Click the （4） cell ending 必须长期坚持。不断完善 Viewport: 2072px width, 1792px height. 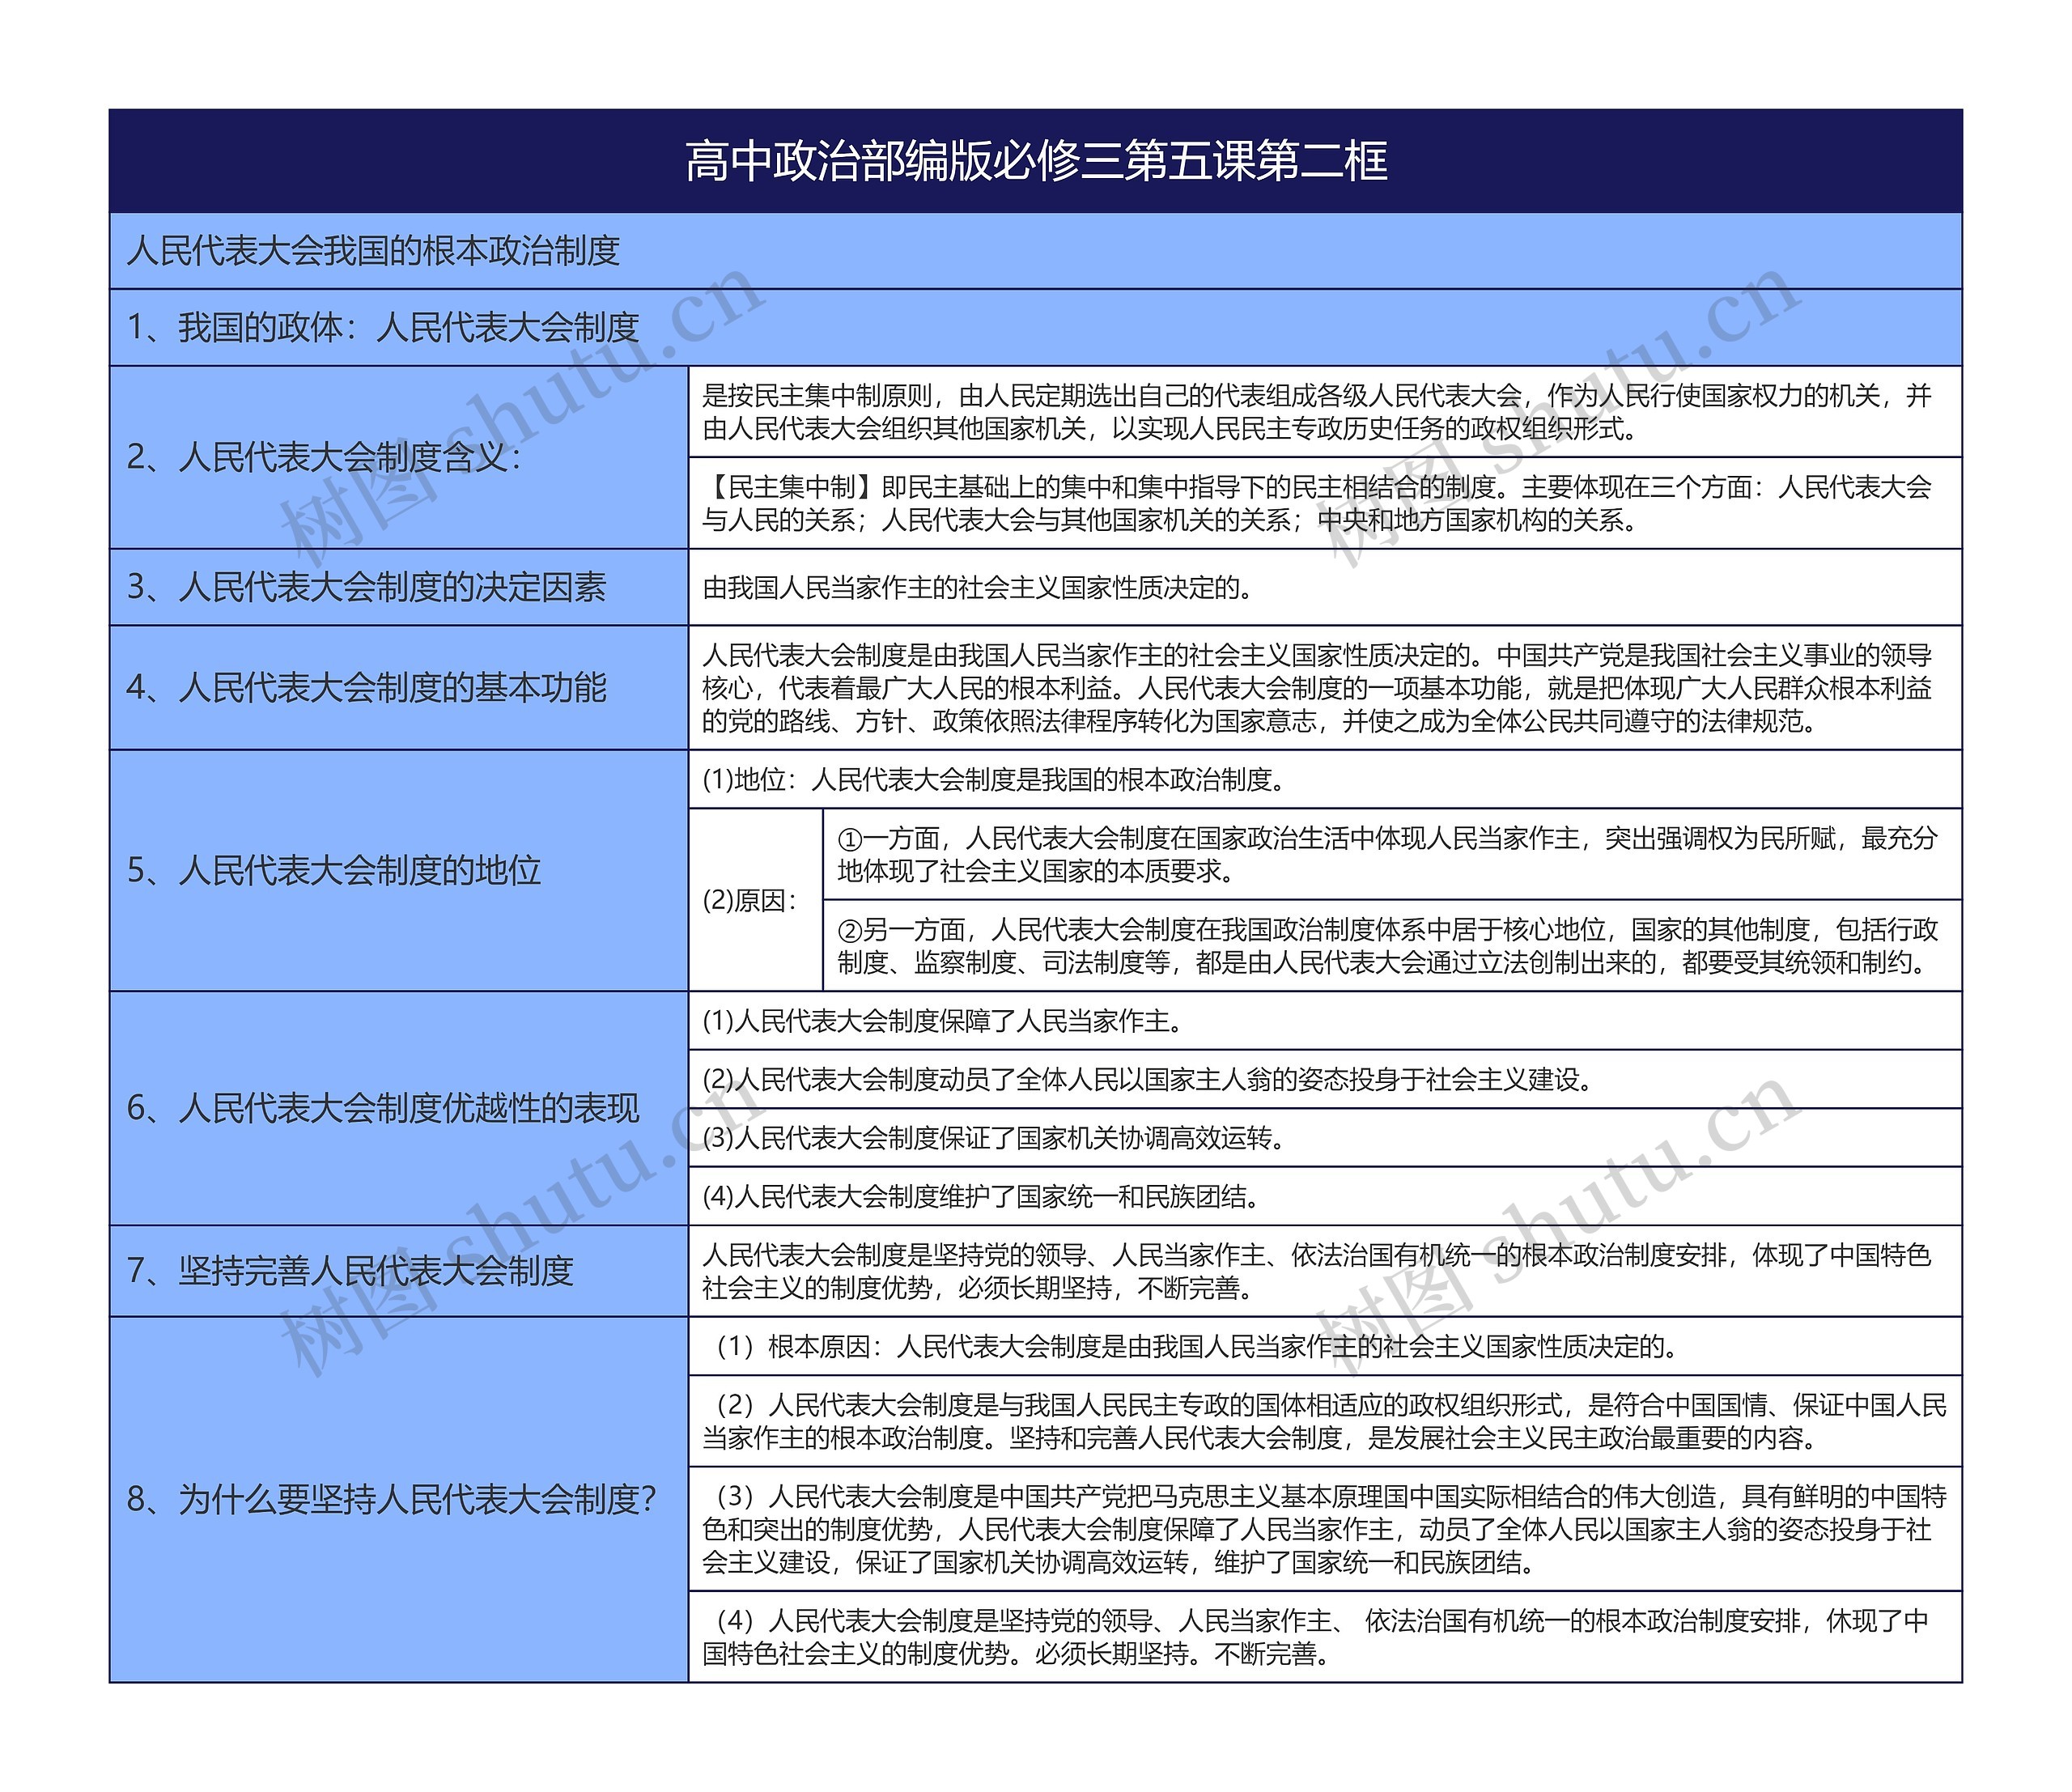(x=1325, y=1637)
